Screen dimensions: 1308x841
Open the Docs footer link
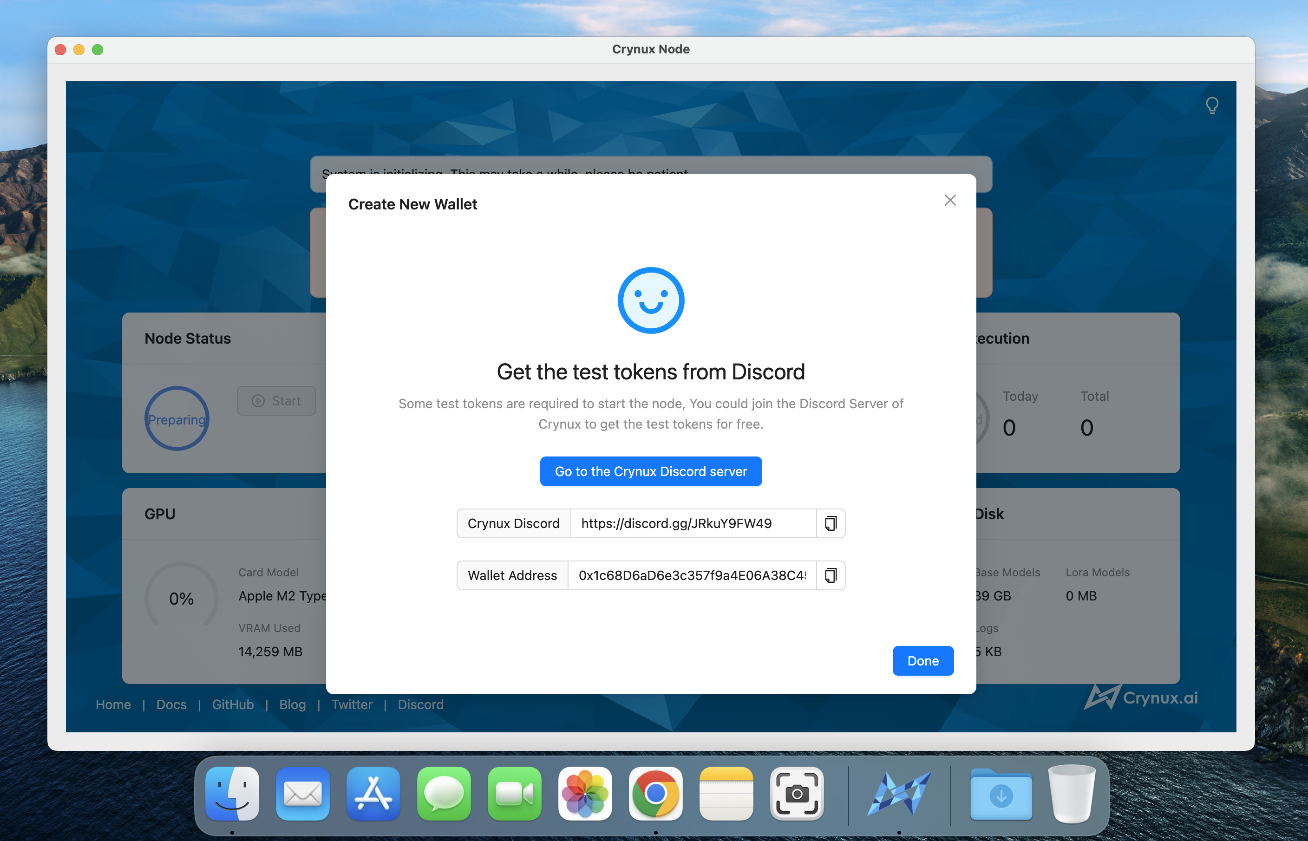tap(171, 704)
